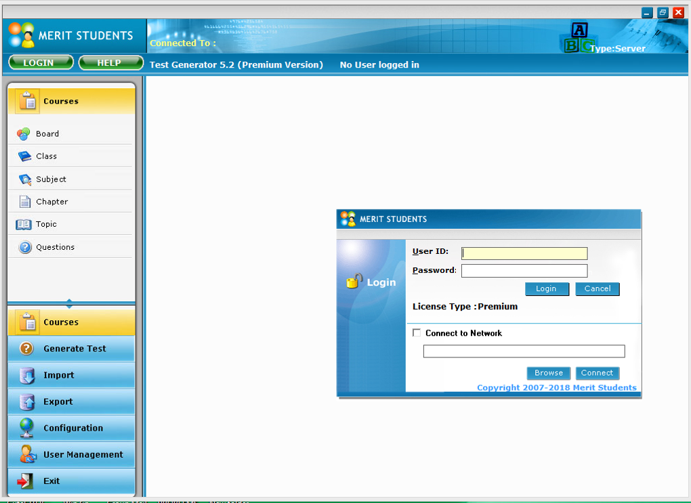Select Chapter in the Courses list

tap(70, 202)
